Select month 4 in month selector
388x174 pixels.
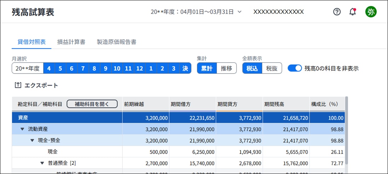(49, 68)
